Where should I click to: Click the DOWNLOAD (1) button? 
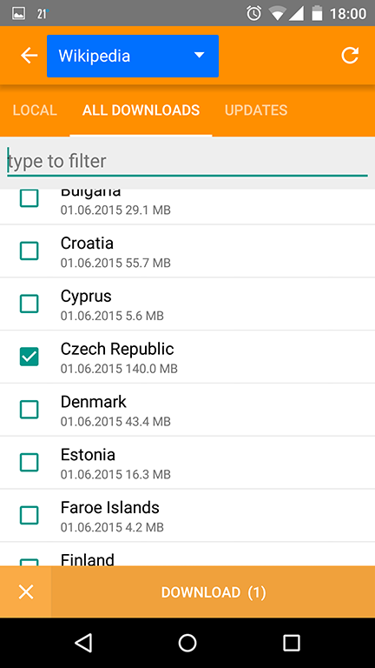pos(214,592)
